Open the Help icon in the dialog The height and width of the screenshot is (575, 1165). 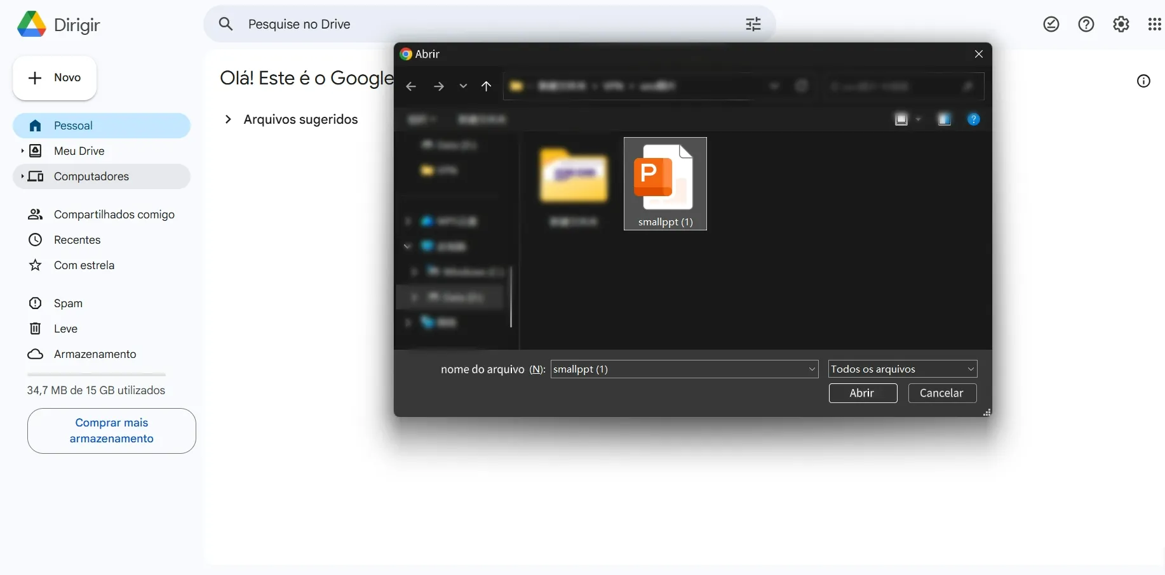pyautogui.click(x=974, y=119)
